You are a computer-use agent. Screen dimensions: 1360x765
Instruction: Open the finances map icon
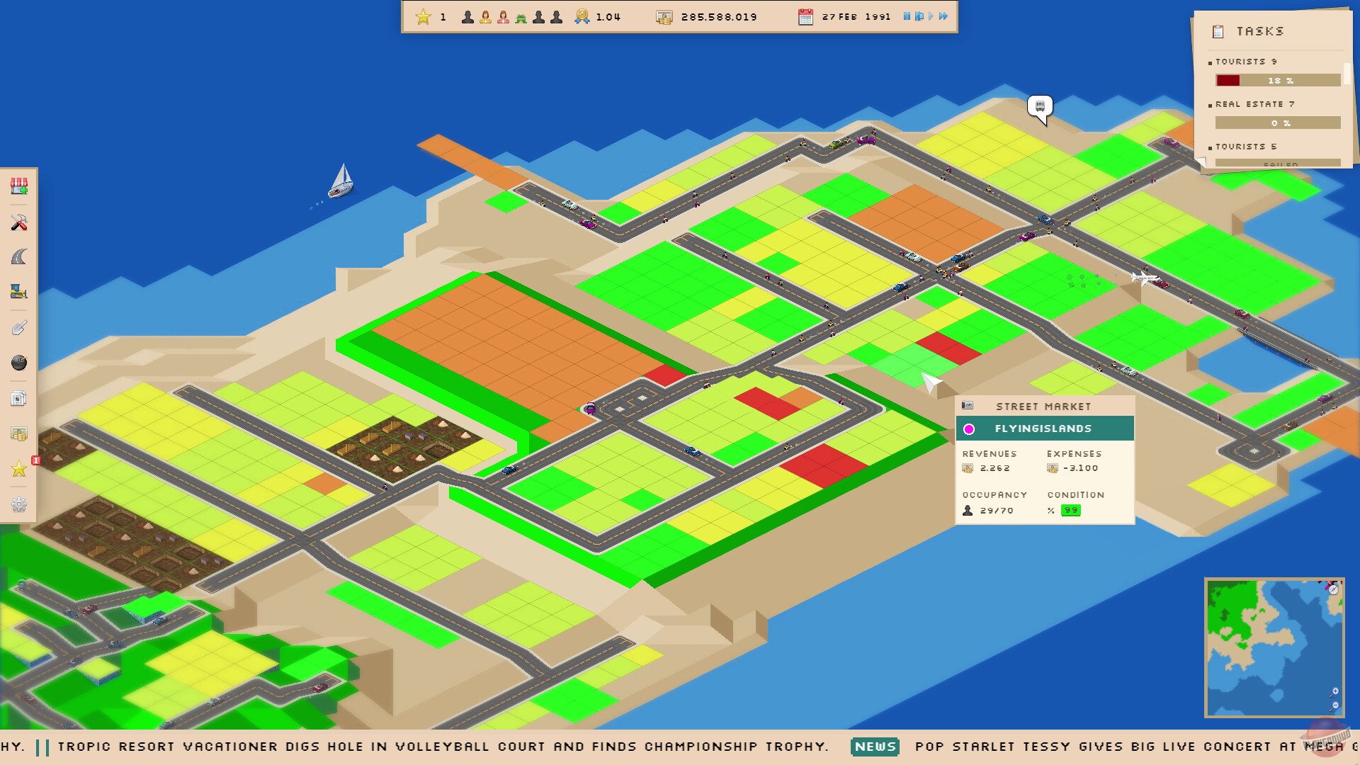pyautogui.click(x=19, y=433)
